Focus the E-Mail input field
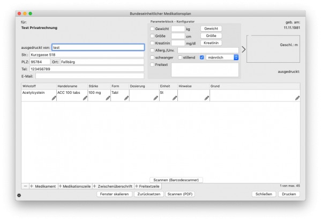The width and height of the screenshot is (321, 221). tap(89, 76)
